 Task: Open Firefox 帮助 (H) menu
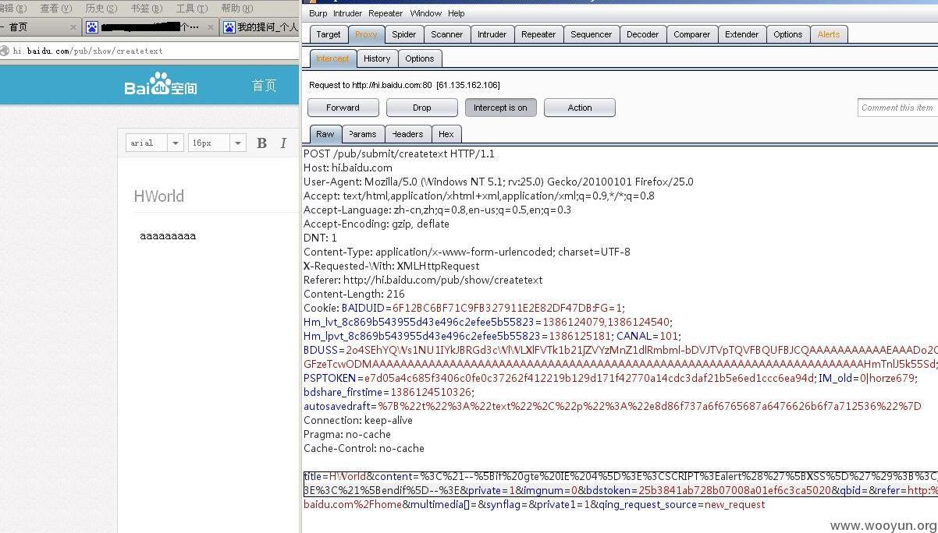[x=236, y=8]
